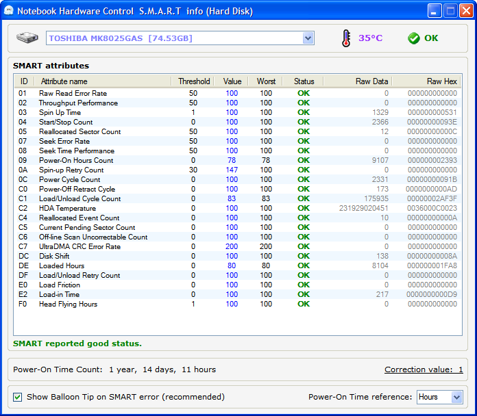Screen dimensions: 477x416
Task: Click raw hex value 003600C0023
Action: tap(432, 208)
